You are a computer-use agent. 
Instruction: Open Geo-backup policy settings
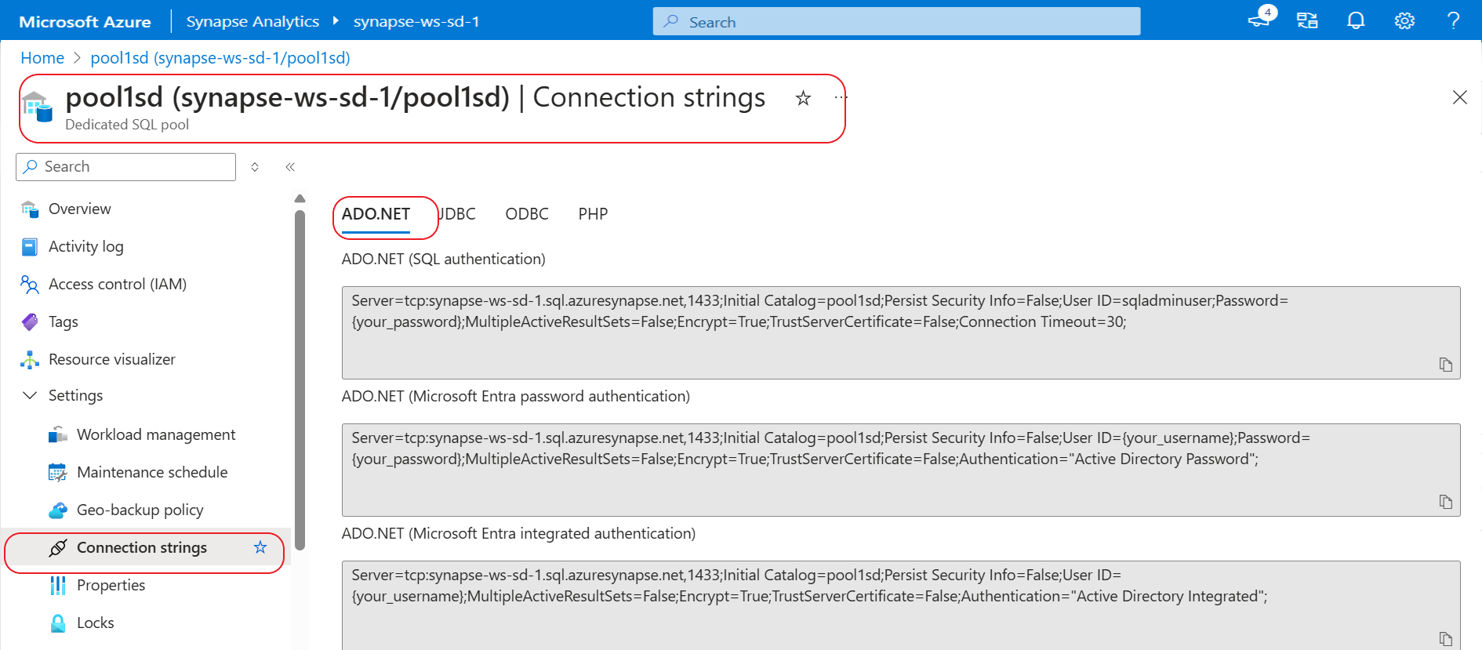pyautogui.click(x=140, y=510)
